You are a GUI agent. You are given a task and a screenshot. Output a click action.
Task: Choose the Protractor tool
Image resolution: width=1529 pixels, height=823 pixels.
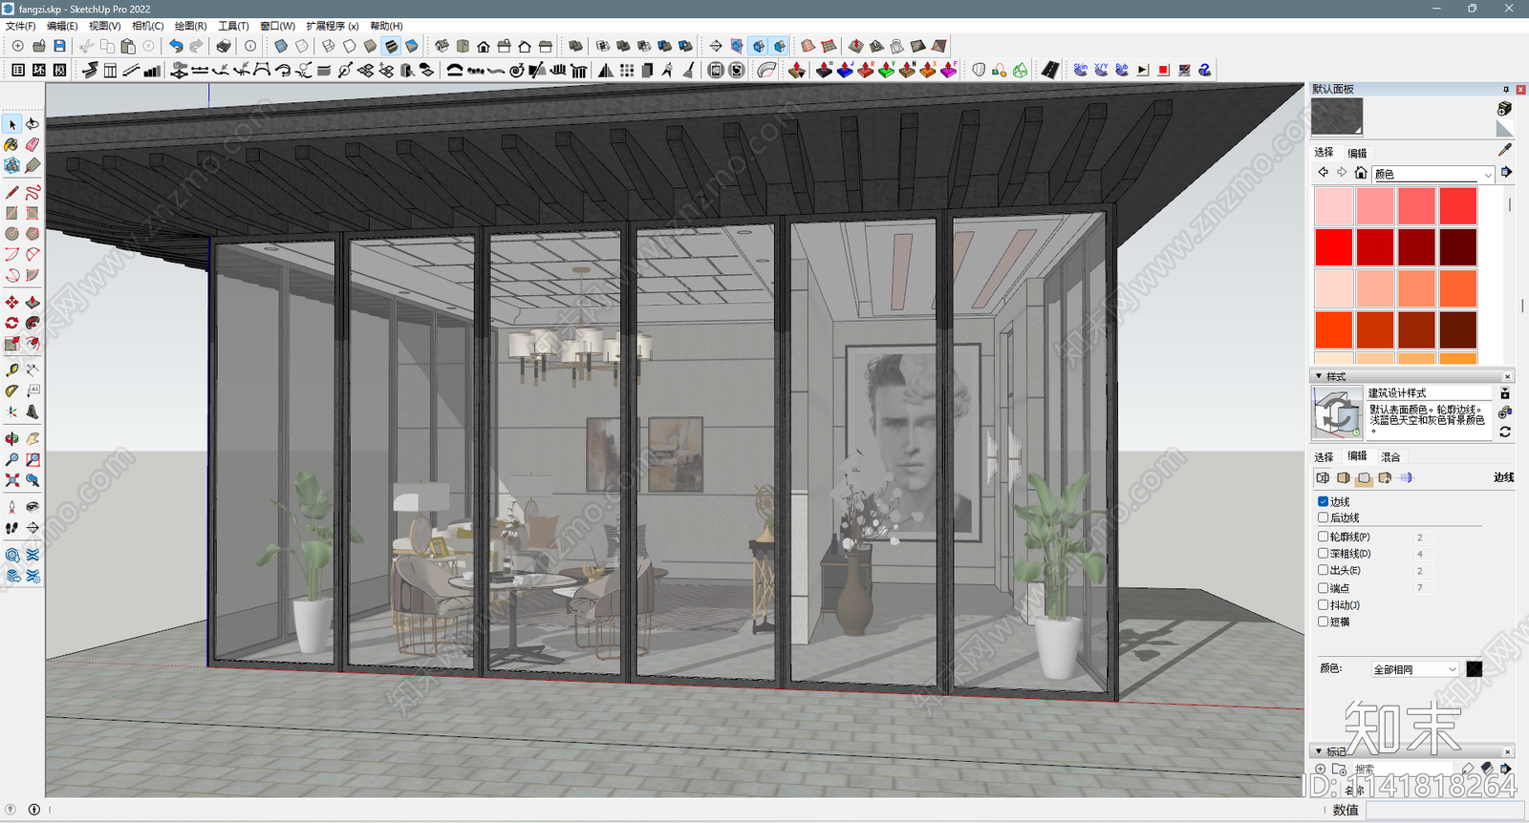(12, 390)
